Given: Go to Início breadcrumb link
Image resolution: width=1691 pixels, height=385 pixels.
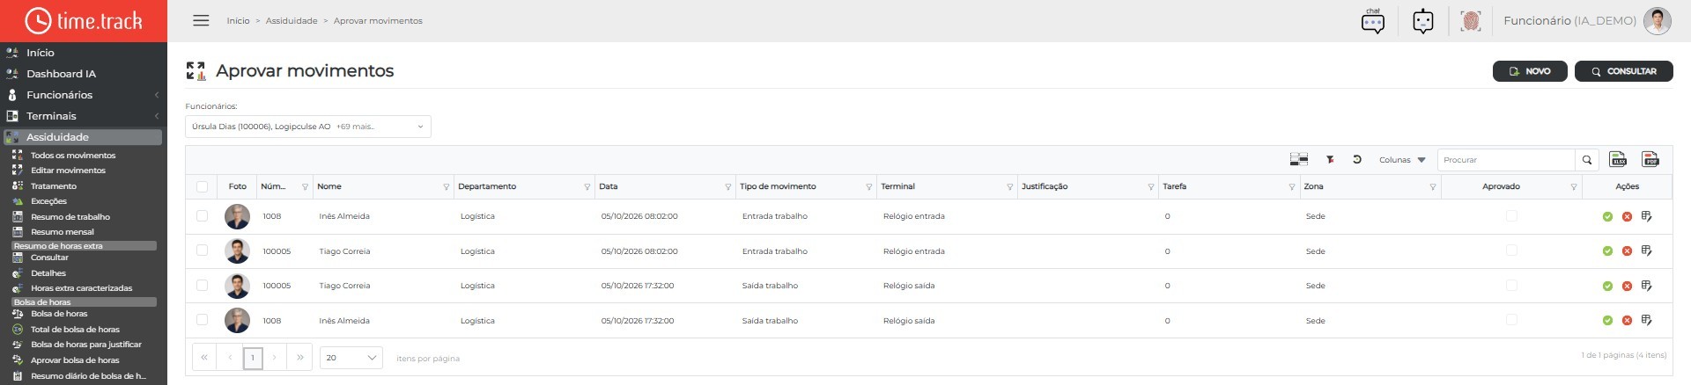Looking at the screenshot, I should point(238,21).
